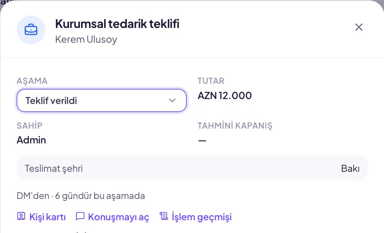Close the Kurumsal tedarik teklifi dialog
Viewport: 384px width, 233px height.
click(x=359, y=27)
